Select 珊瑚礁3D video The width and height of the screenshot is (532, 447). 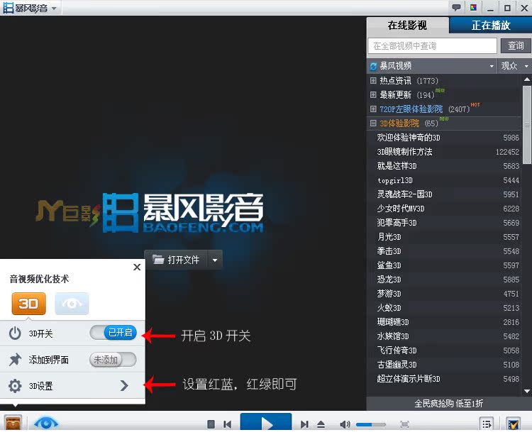click(444, 322)
